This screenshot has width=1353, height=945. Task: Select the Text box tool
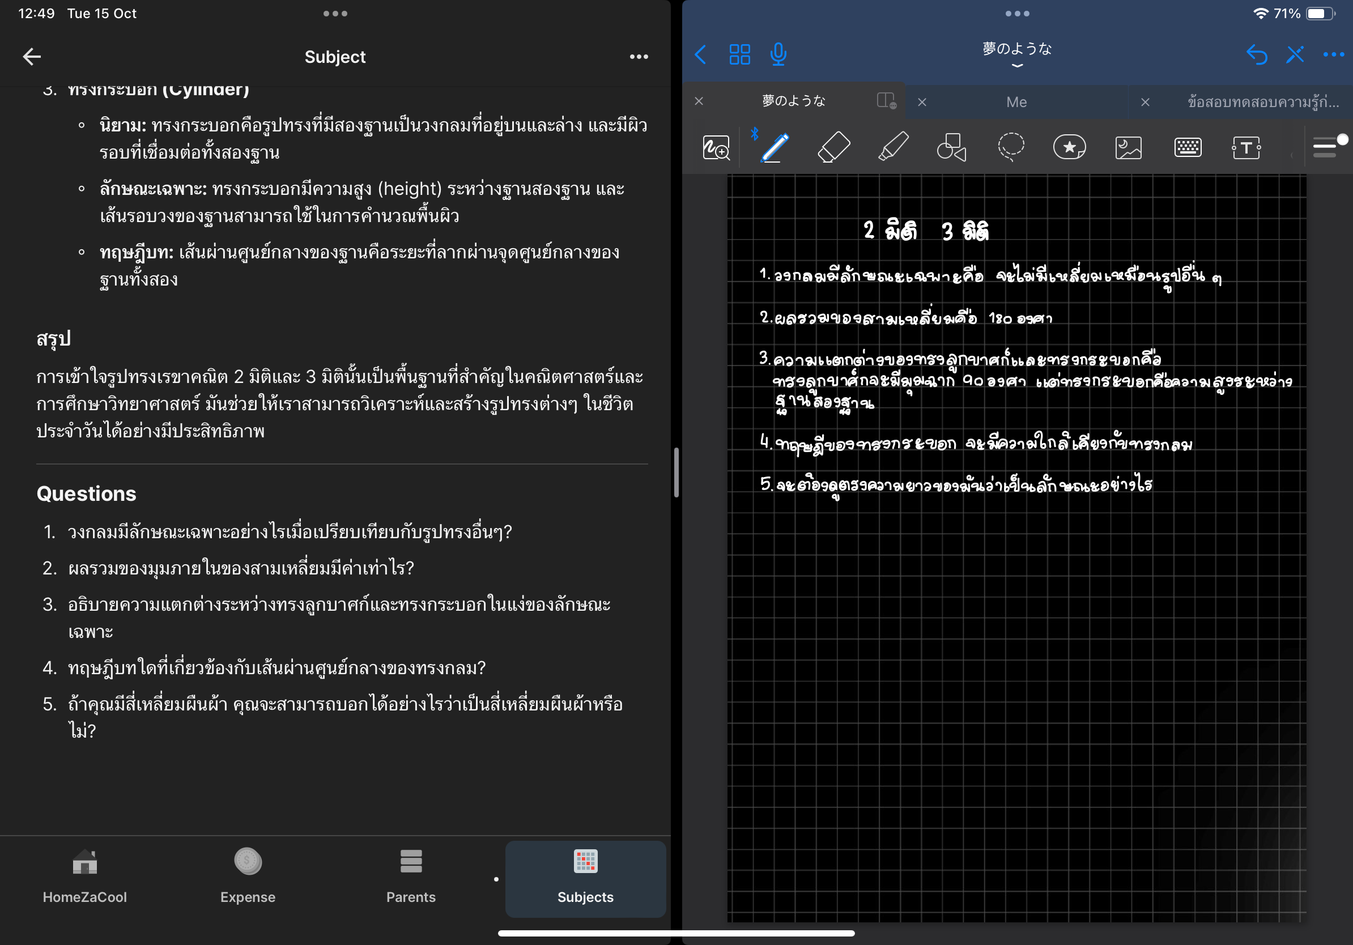[x=1246, y=147]
